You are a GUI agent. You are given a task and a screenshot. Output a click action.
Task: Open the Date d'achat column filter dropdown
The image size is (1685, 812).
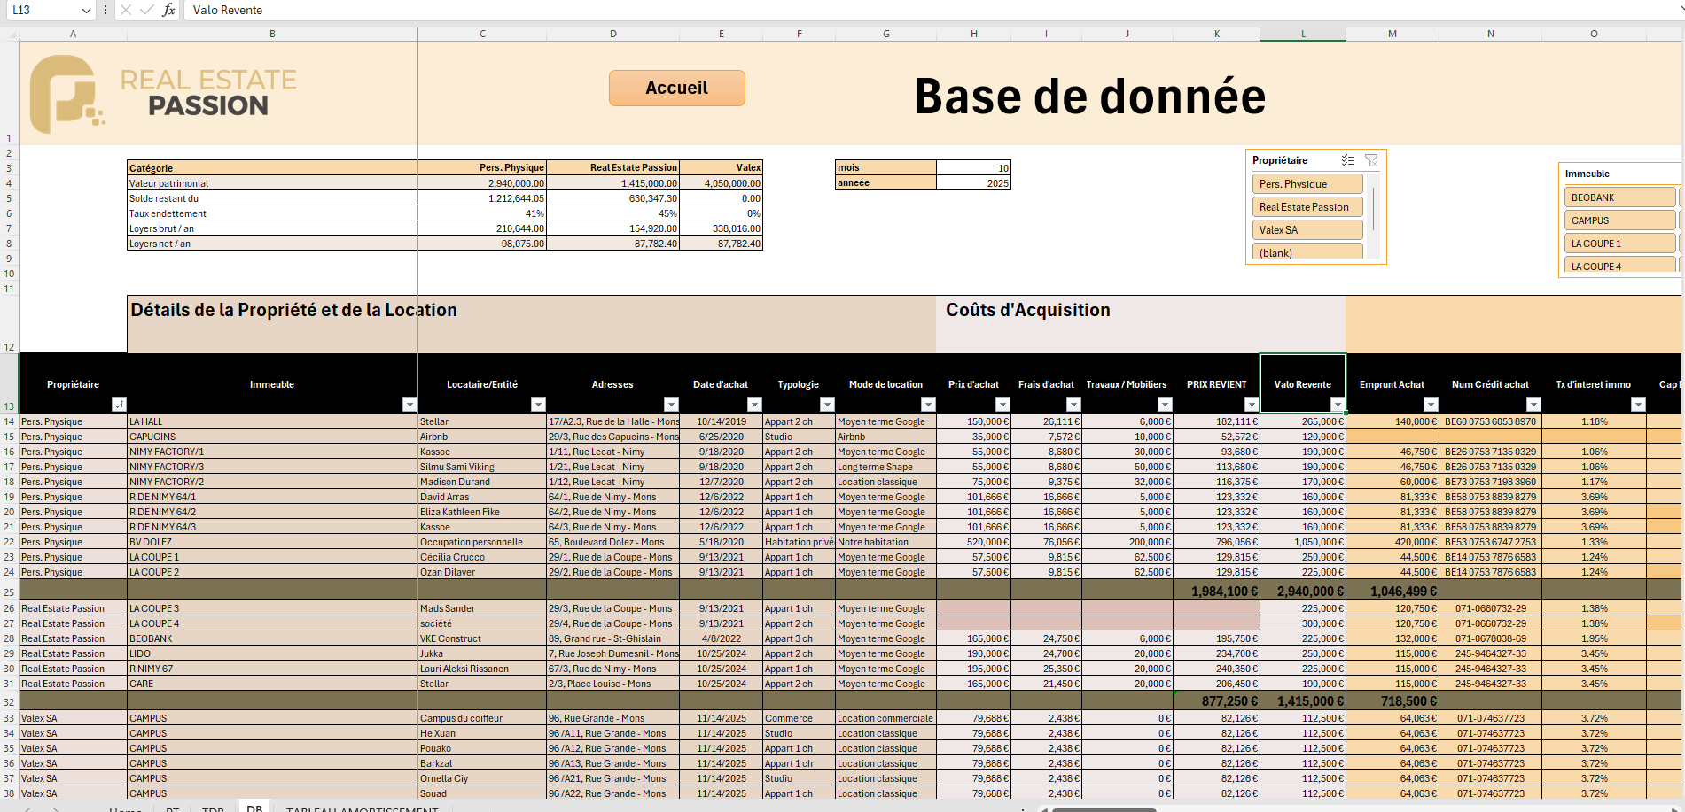tap(754, 405)
